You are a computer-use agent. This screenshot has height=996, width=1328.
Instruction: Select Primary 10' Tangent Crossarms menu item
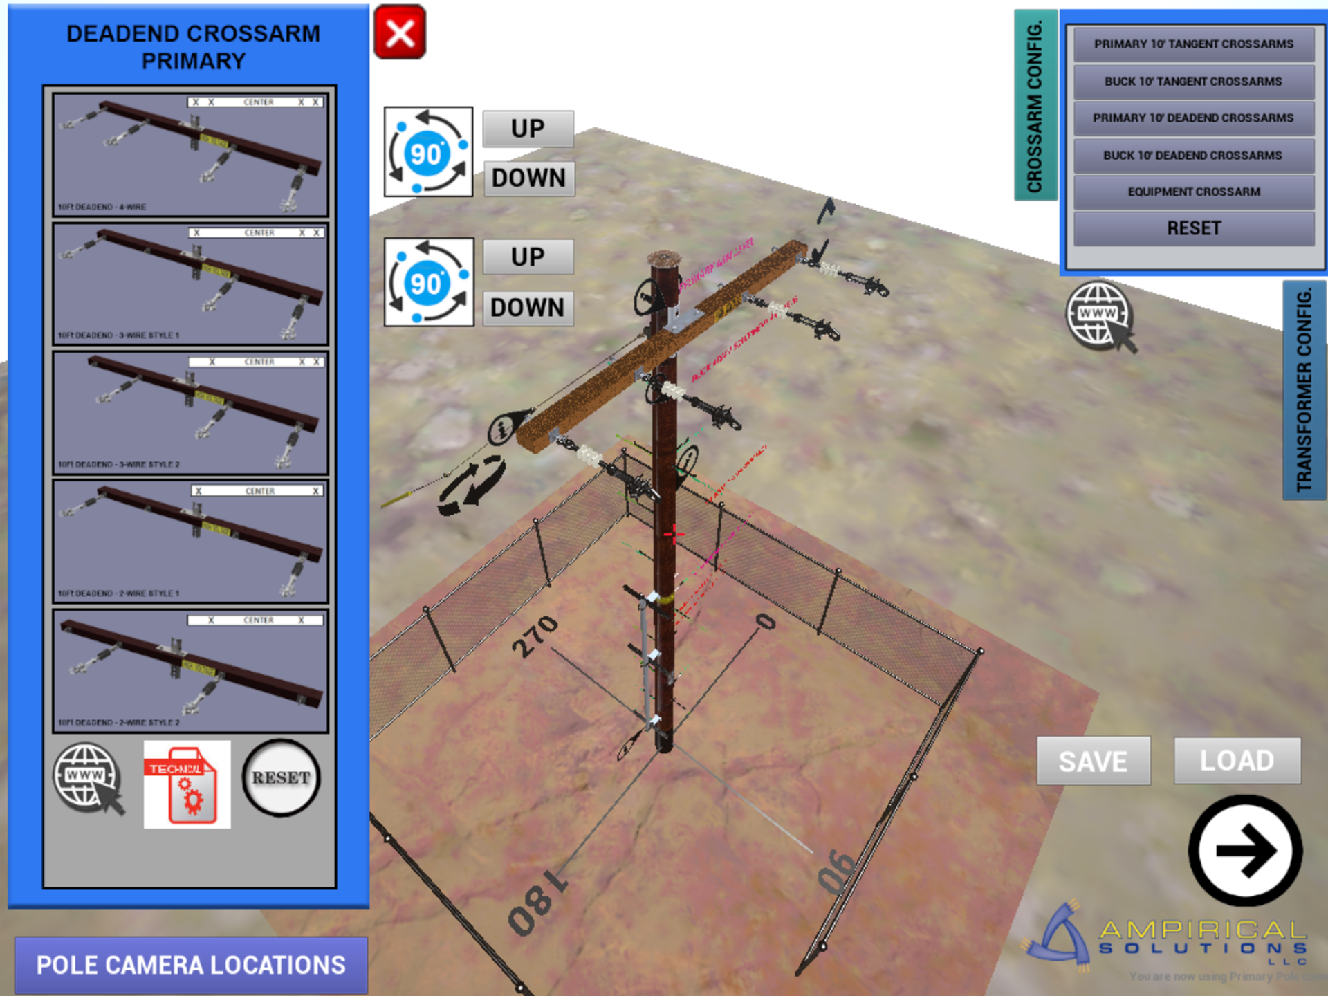pyautogui.click(x=1193, y=44)
